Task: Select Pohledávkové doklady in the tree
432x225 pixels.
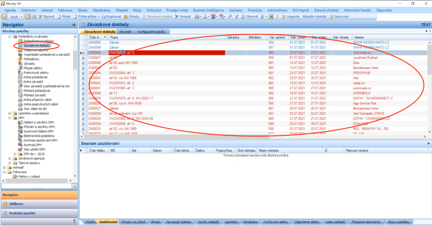Action: 38,41
